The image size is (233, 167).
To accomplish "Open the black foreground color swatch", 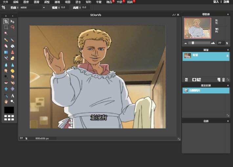I will [9, 110].
